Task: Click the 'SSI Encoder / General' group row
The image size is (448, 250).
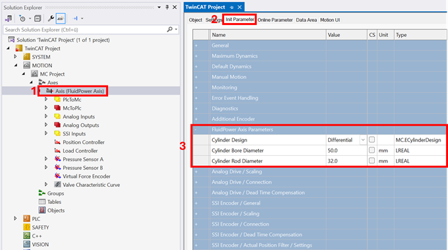Action: pos(320,203)
